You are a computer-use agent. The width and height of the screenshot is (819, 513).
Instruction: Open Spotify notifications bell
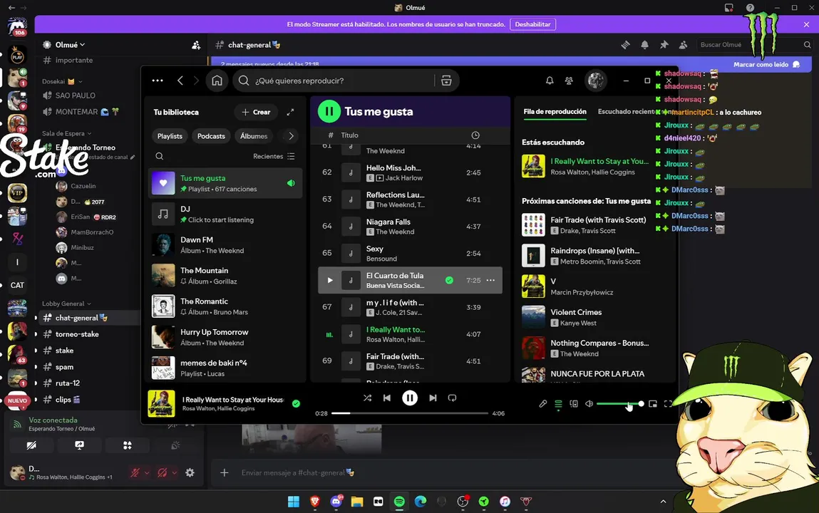click(x=550, y=81)
